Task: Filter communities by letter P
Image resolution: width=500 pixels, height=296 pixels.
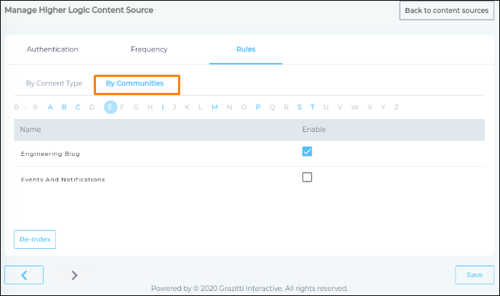Action: tap(257, 107)
